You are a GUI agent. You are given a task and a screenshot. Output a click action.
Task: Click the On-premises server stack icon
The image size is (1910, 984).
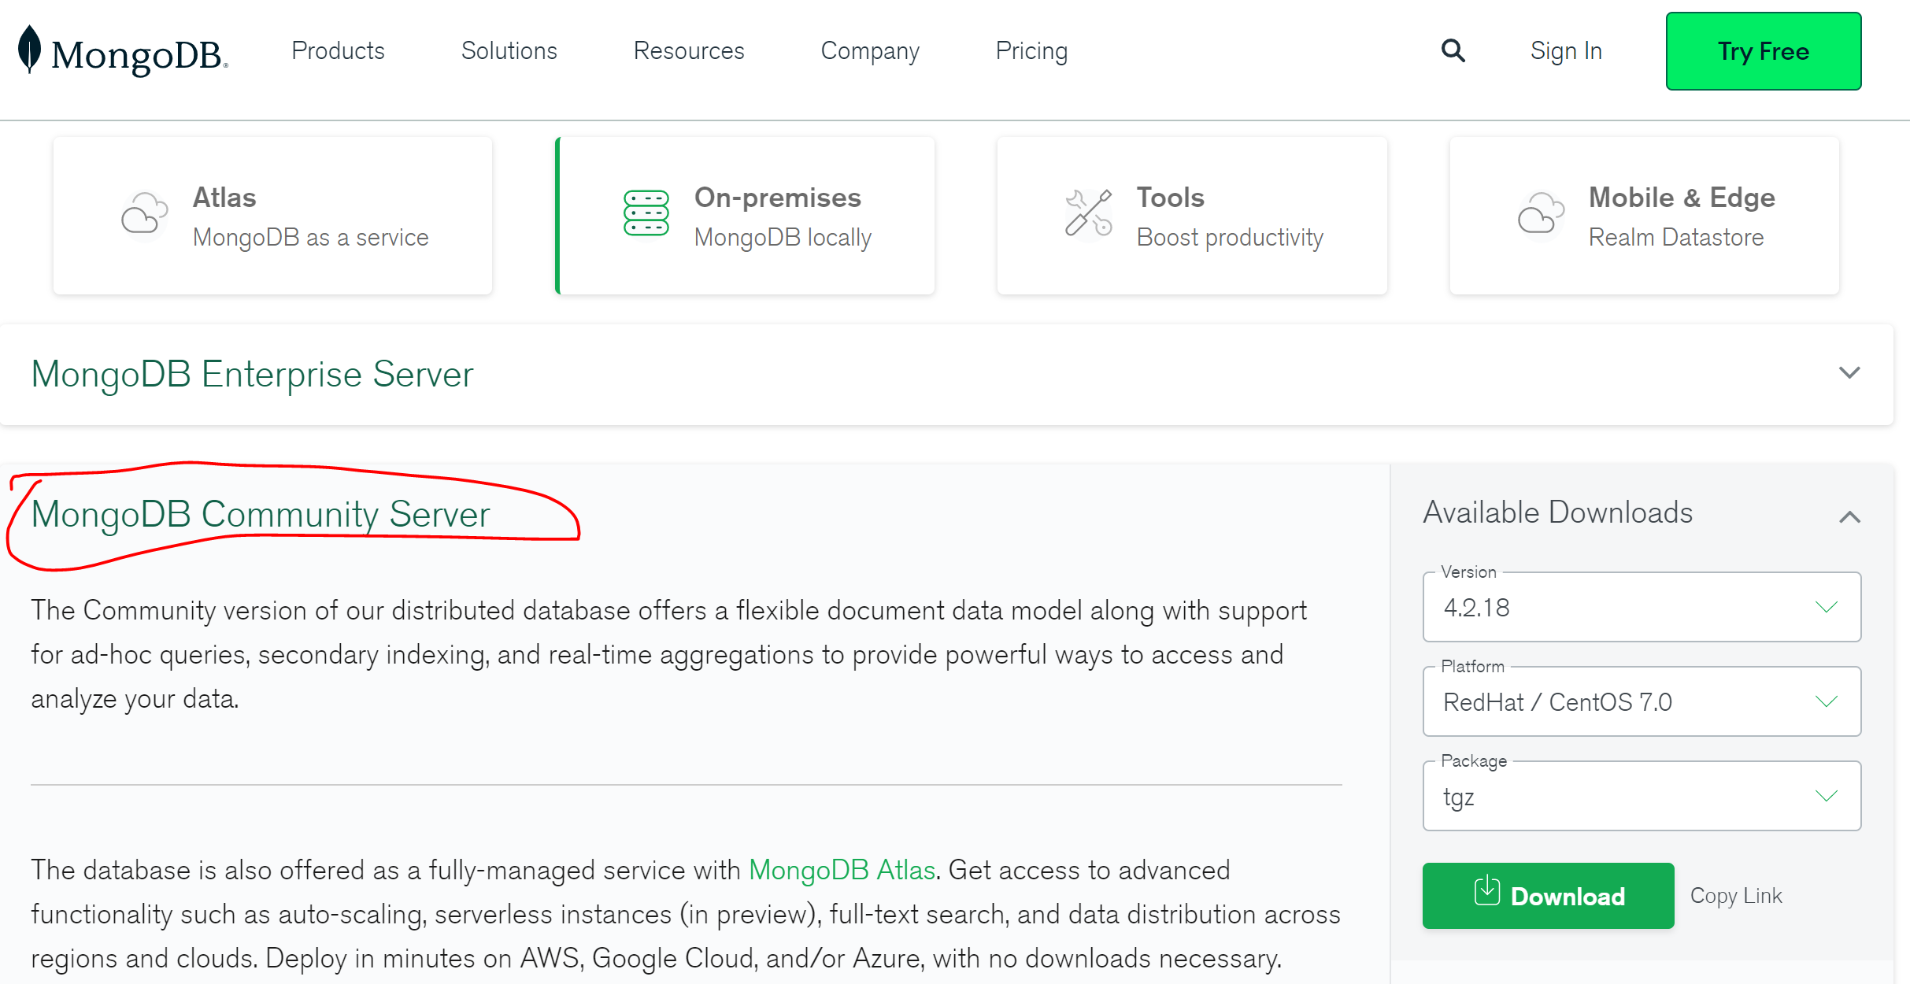pyautogui.click(x=646, y=213)
